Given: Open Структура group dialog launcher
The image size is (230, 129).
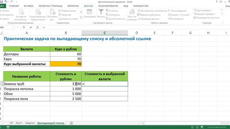Looking at the screenshot, I should (222, 23).
